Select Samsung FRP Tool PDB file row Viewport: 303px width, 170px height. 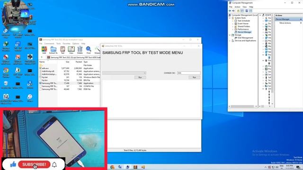70,89
